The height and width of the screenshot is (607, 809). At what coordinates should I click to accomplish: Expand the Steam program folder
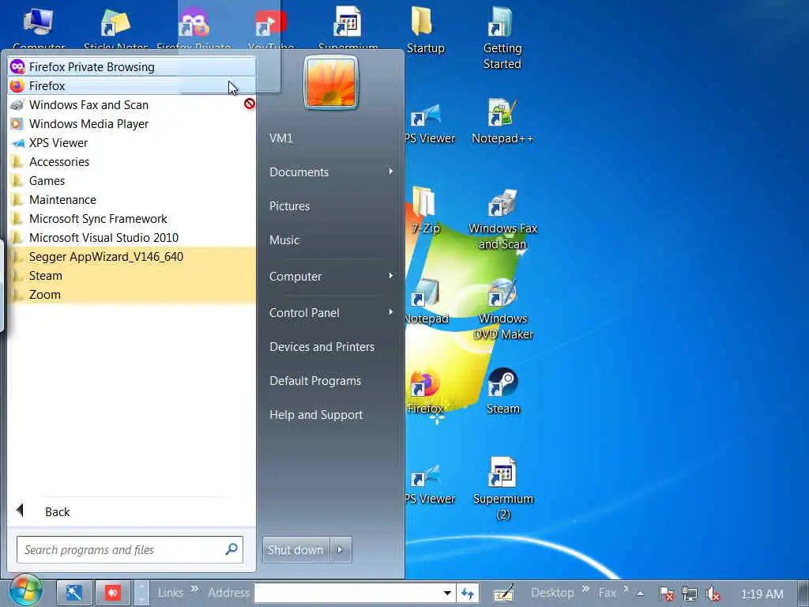point(132,276)
